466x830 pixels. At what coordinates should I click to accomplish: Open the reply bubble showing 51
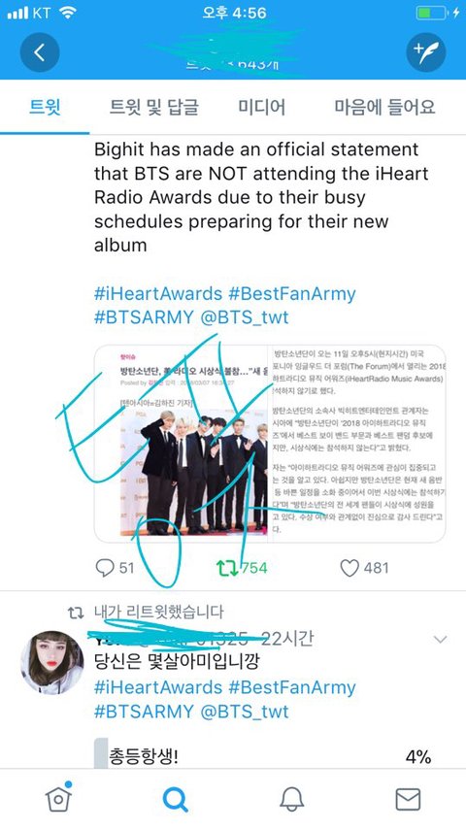(x=115, y=568)
